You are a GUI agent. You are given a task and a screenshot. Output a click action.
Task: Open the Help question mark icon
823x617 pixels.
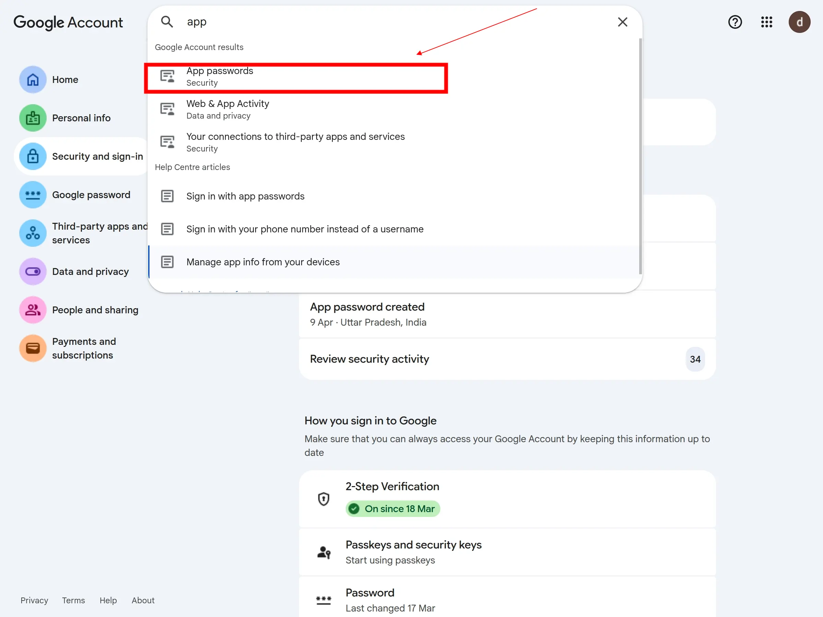pos(735,22)
